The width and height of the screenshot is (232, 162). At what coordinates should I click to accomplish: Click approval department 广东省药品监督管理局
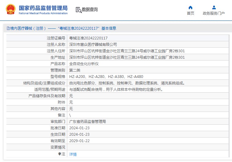(x=87, y=121)
